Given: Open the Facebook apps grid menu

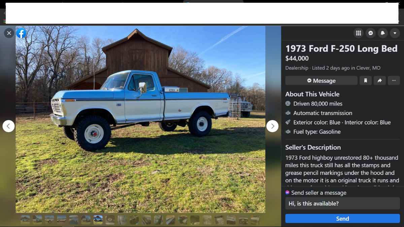Looking at the screenshot, I should [x=359, y=33].
